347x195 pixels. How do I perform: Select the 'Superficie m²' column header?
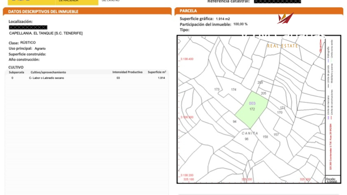(157, 72)
